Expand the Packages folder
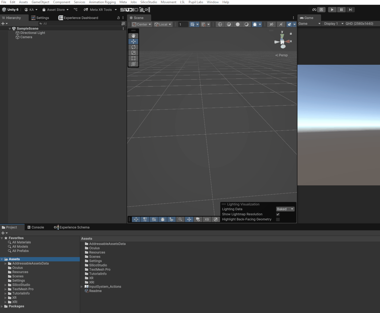Screen dimensions: 380x313 click(x=2, y=306)
